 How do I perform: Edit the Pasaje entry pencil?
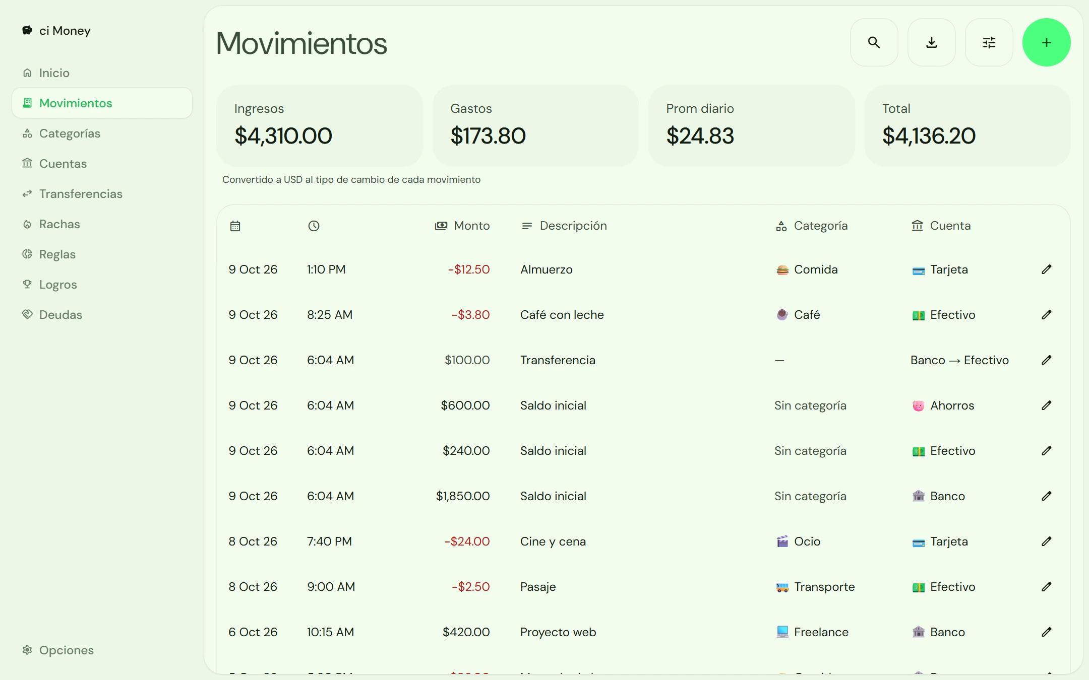(x=1047, y=587)
